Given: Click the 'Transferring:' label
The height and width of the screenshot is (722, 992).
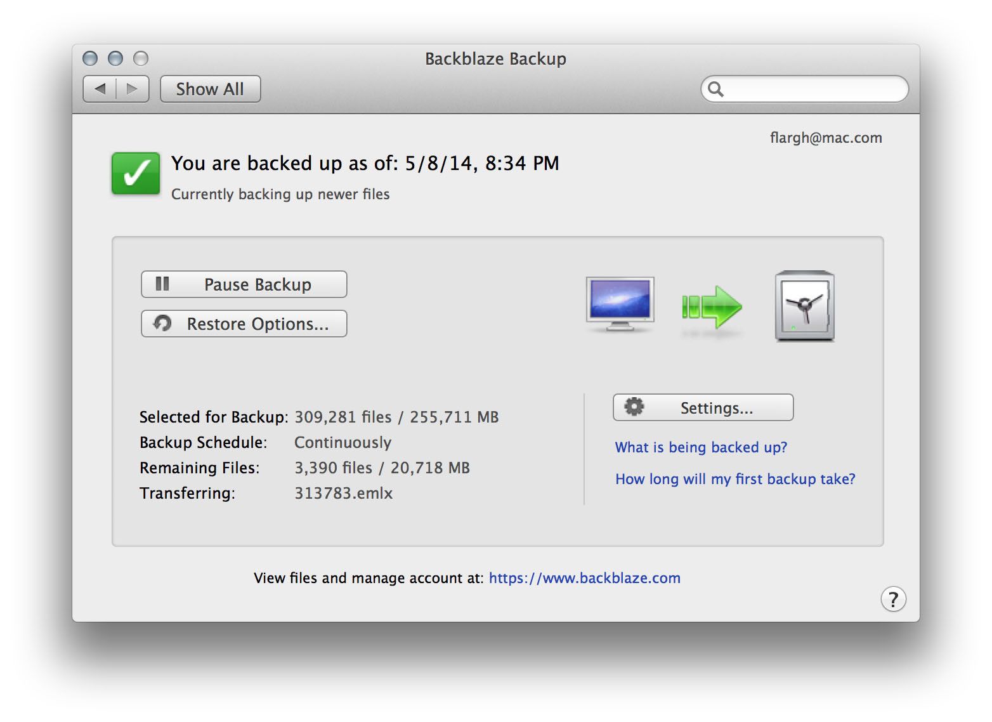Looking at the screenshot, I should tap(187, 493).
